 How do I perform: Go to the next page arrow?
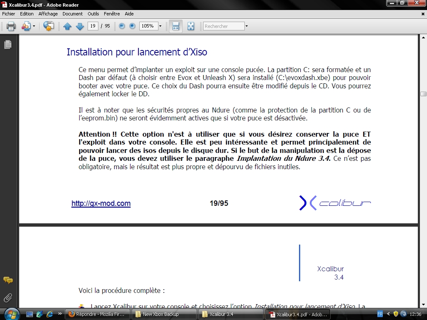[80, 26]
